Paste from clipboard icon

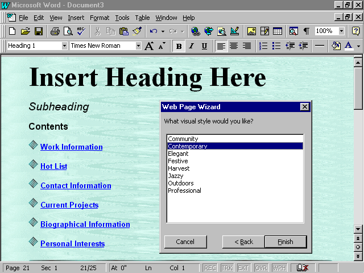[x=124, y=31]
